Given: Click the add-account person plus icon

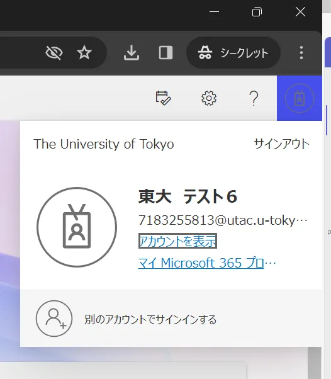Looking at the screenshot, I should pyautogui.click(x=54, y=319).
